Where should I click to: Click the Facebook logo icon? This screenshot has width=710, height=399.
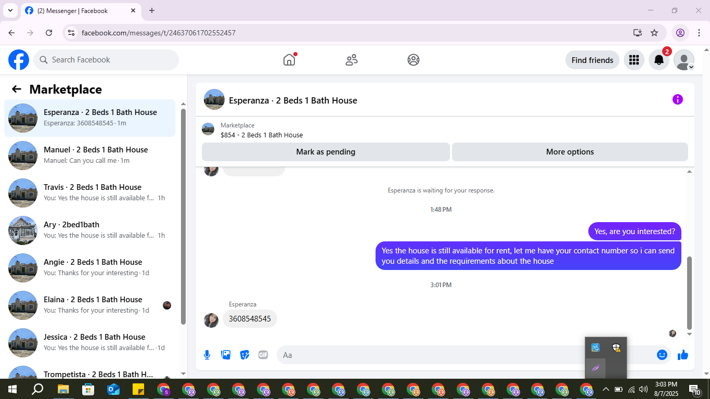click(x=19, y=60)
